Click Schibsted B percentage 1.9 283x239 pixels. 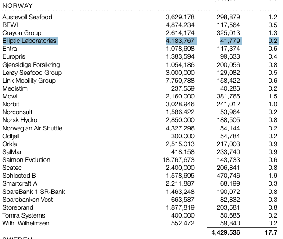coord(273,176)
